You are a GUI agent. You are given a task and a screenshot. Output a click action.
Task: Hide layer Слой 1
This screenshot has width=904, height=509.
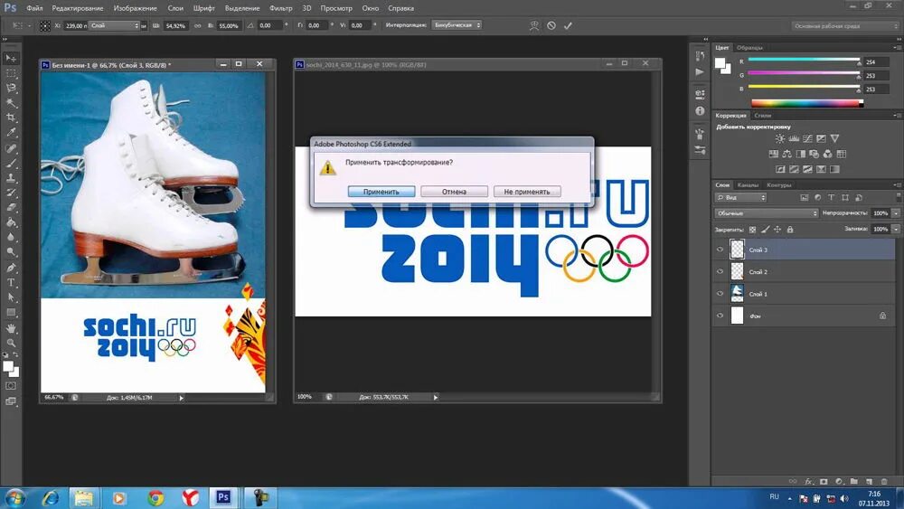[720, 294]
